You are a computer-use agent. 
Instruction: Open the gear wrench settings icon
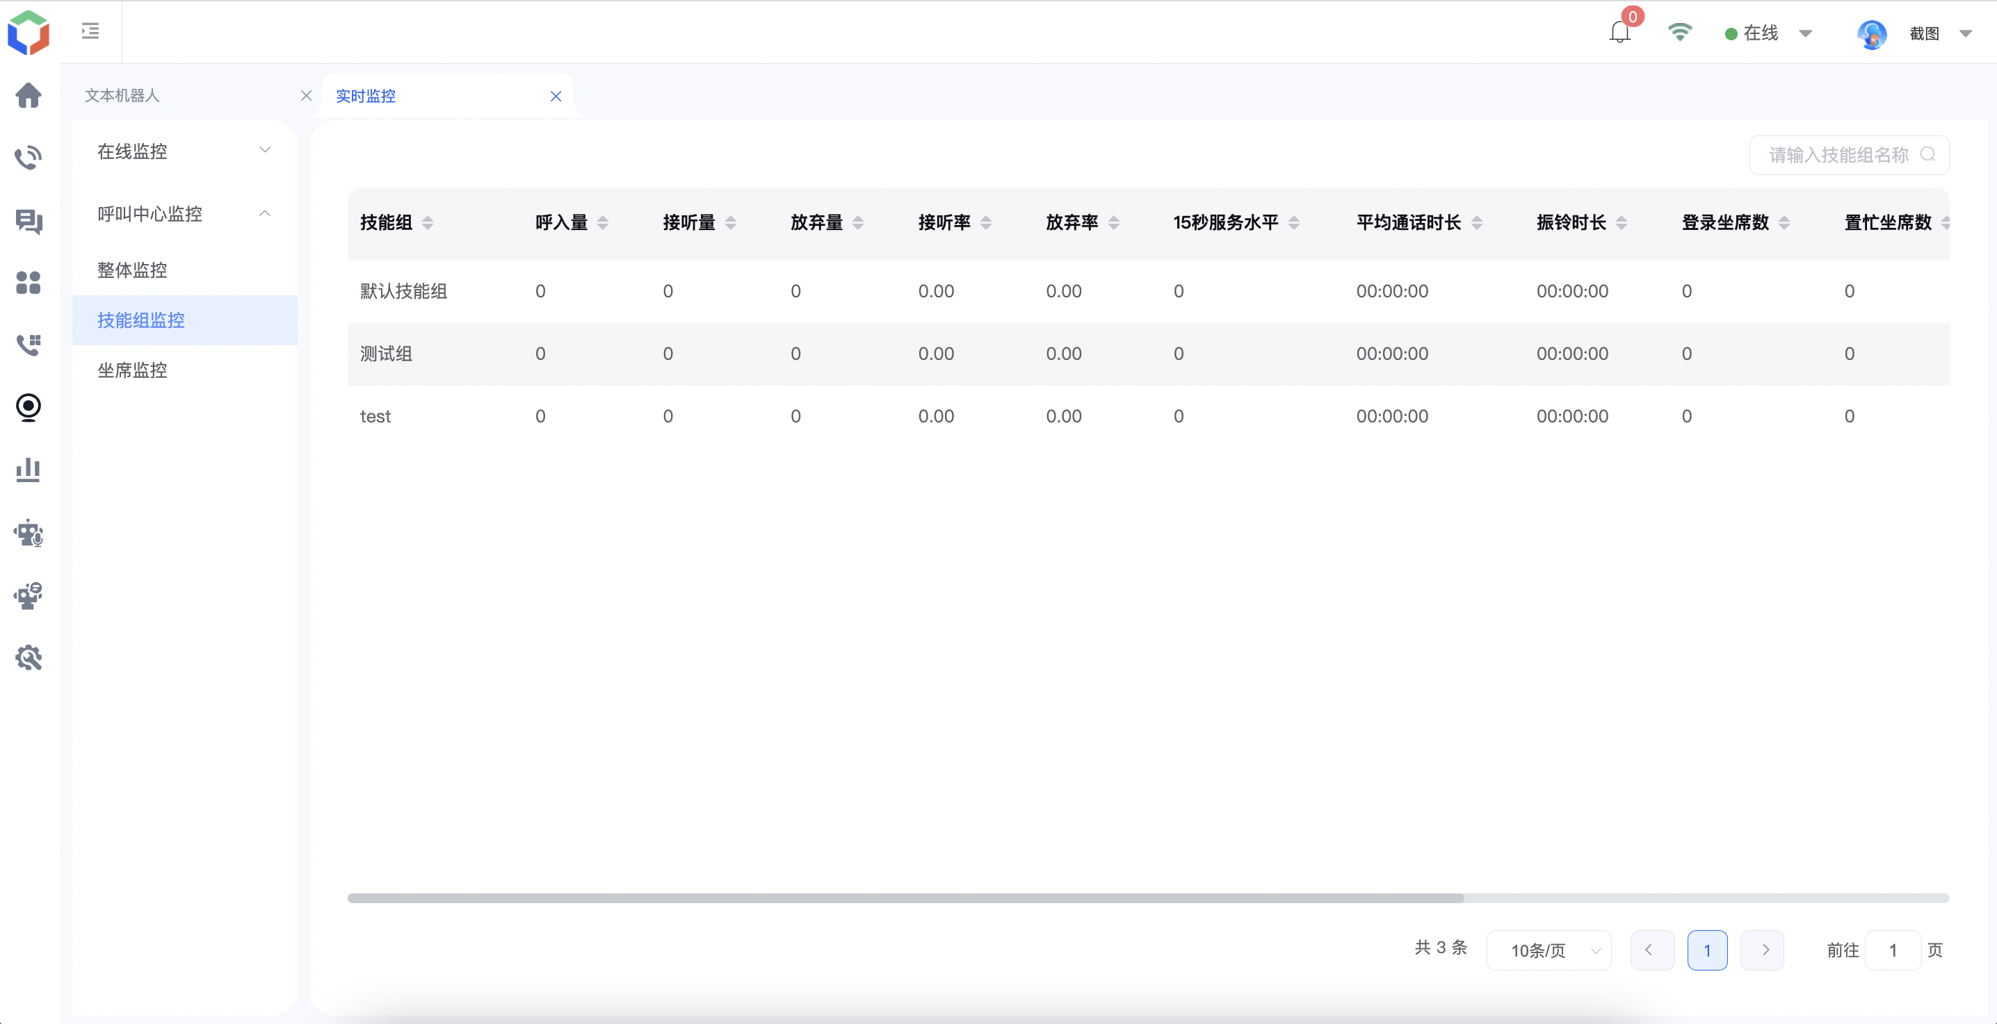coord(29,658)
